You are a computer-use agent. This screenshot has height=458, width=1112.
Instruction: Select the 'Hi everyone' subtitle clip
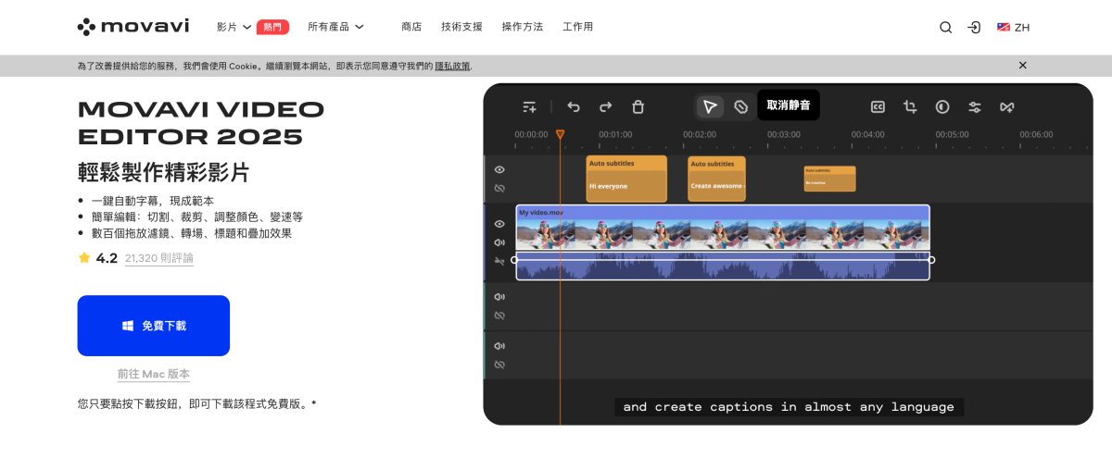click(x=626, y=179)
